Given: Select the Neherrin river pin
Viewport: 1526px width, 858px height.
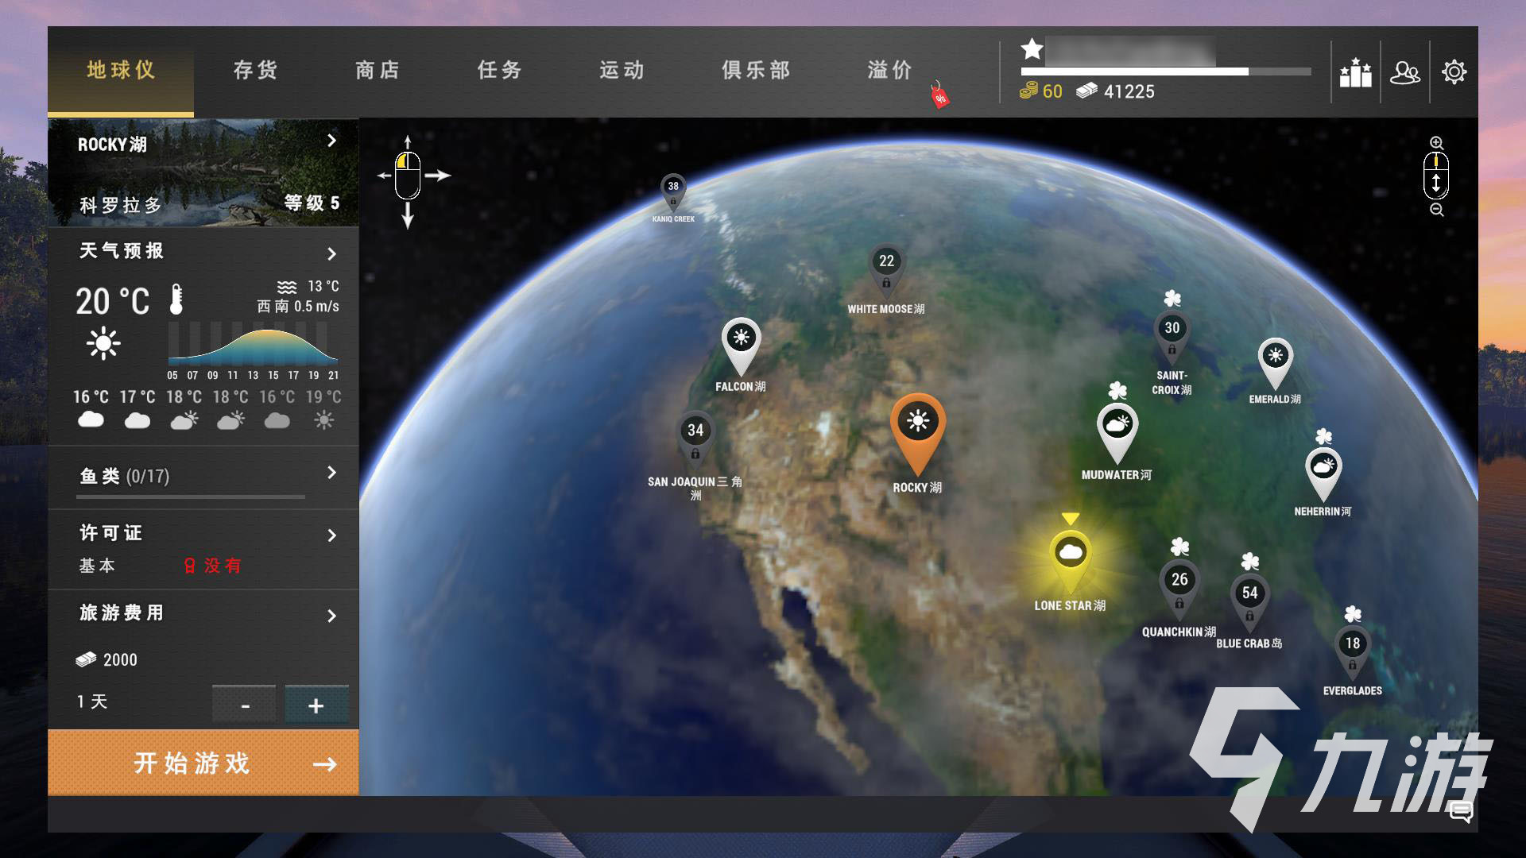Looking at the screenshot, I should [1323, 474].
